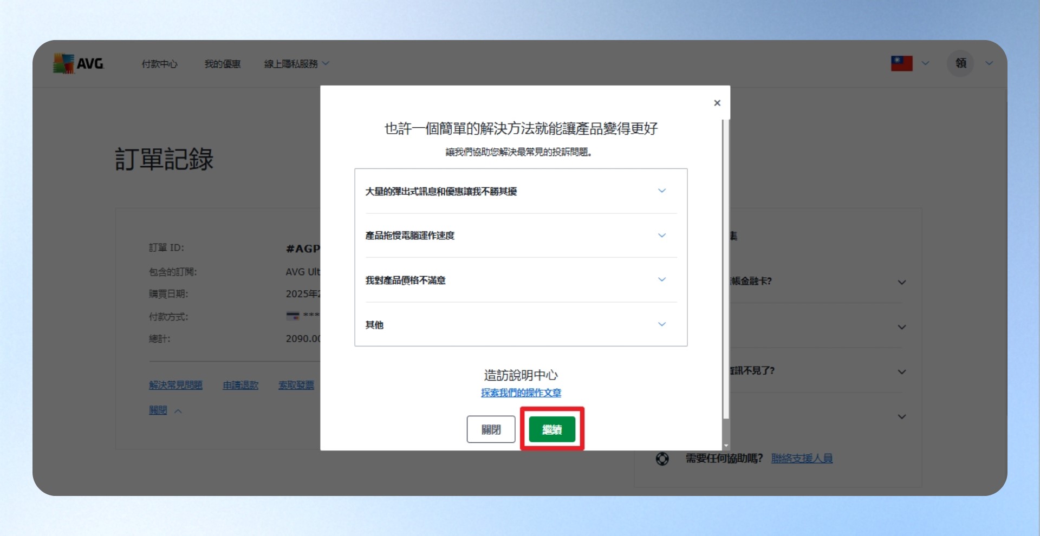Click the lifebuoy help icon
Screen dimensions: 1040x536
(662, 459)
